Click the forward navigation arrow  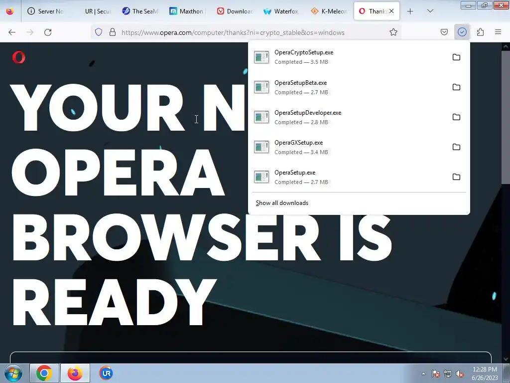tap(30, 32)
